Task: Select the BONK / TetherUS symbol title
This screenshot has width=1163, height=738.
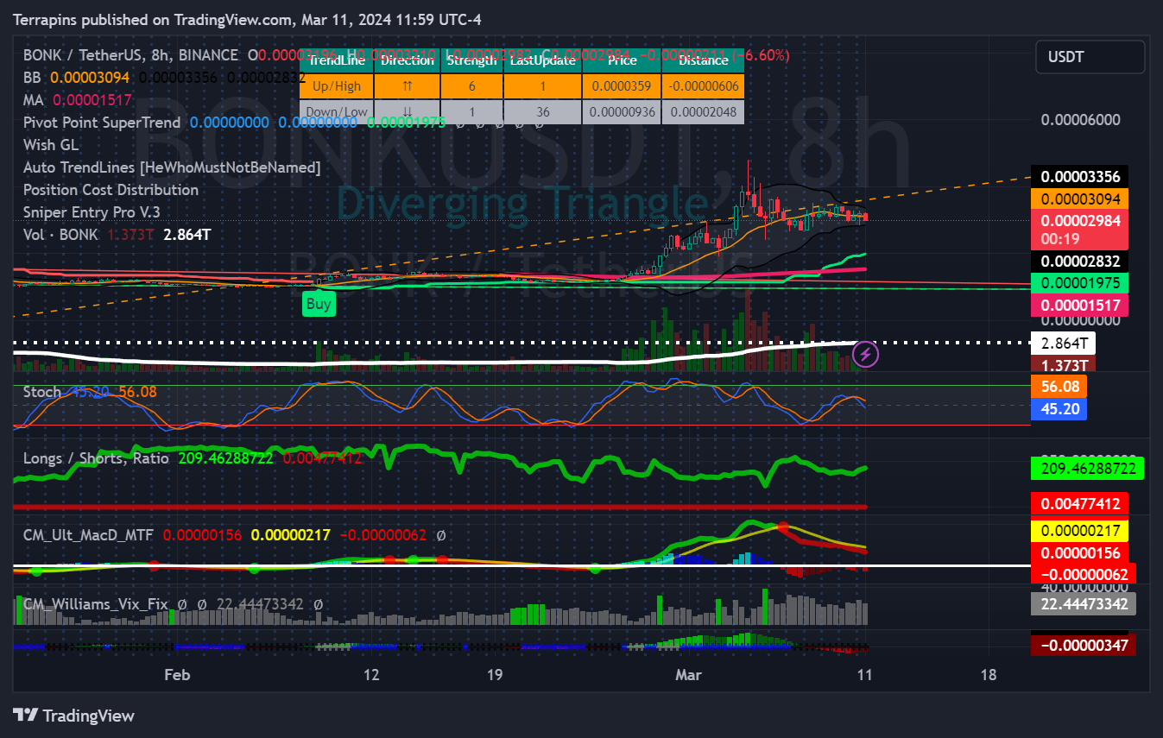Action: click(130, 55)
